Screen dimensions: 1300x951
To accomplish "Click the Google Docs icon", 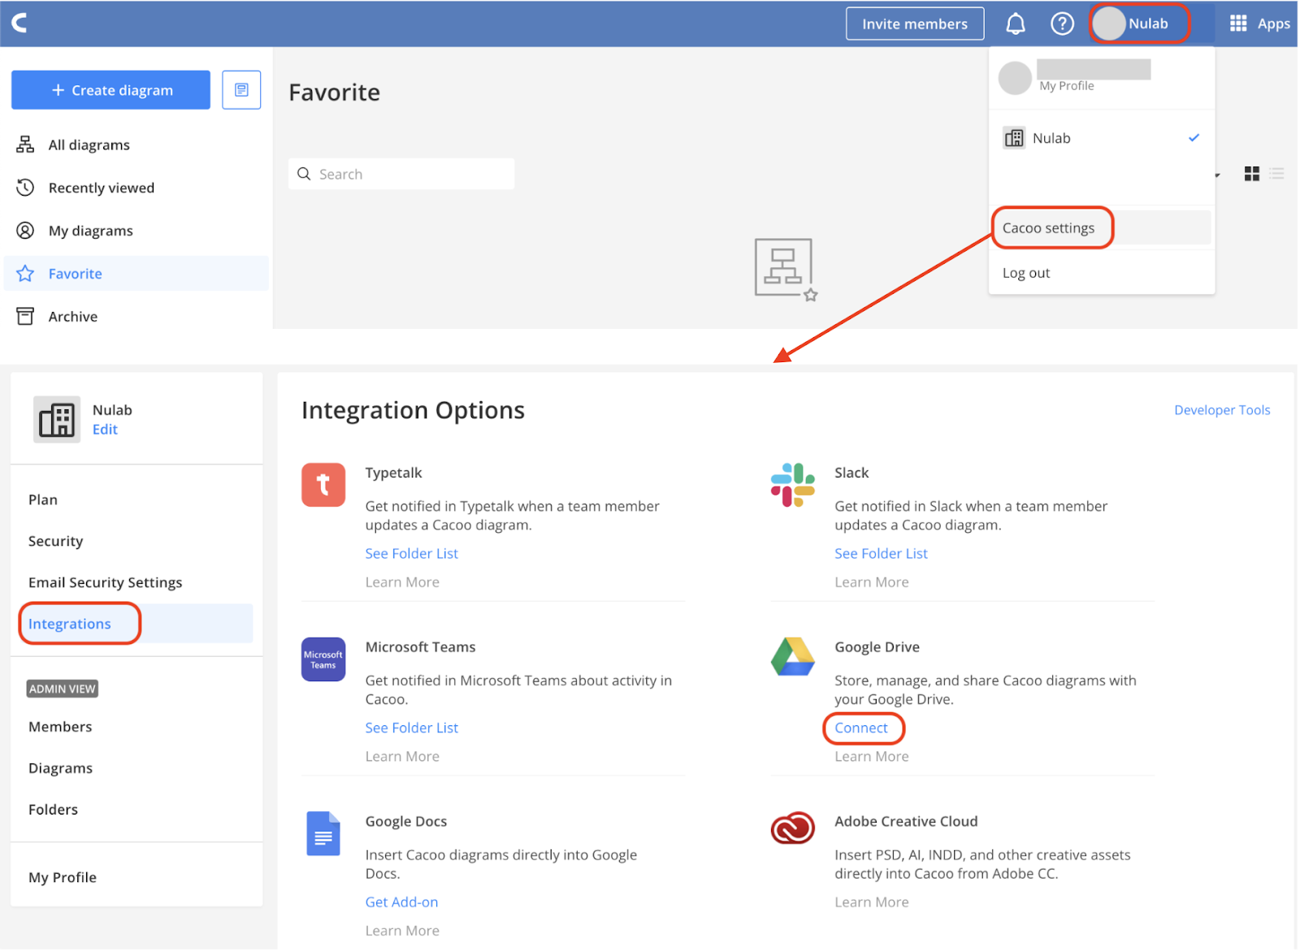I will pyautogui.click(x=323, y=833).
